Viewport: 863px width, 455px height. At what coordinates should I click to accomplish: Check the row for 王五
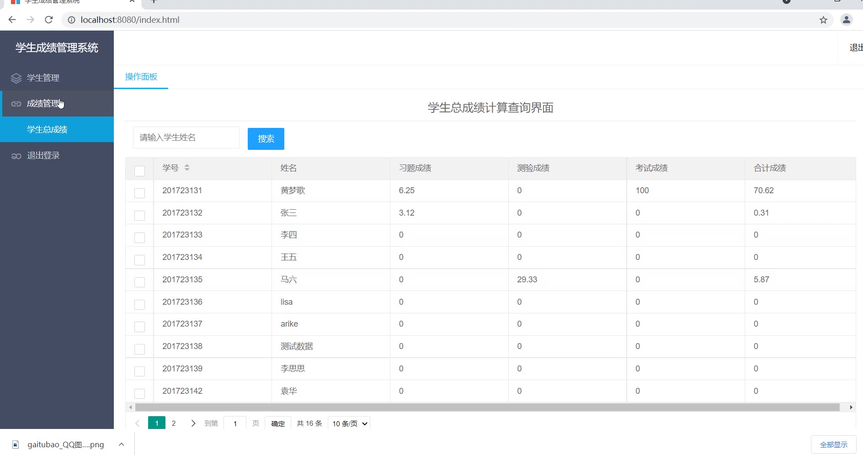point(139,260)
